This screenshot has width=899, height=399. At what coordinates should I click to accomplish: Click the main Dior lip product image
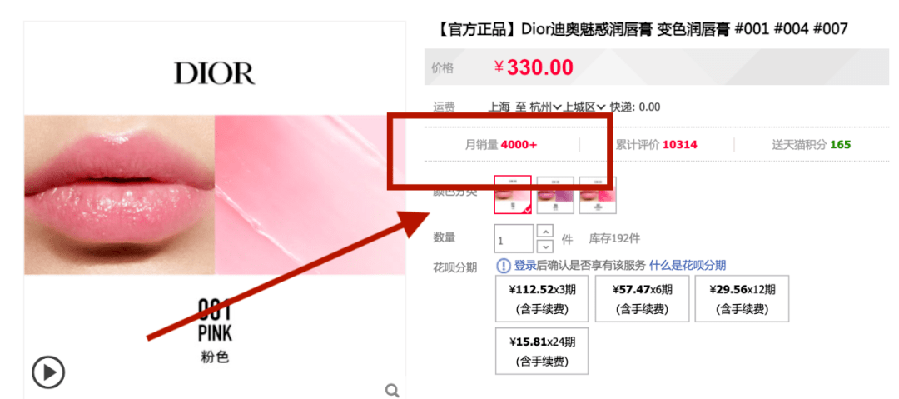[x=215, y=195]
